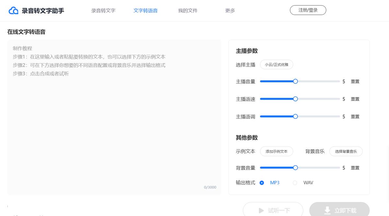The width and height of the screenshot is (389, 216).
Task: Switch to the 录音转文字 tab
Action: click(x=103, y=10)
